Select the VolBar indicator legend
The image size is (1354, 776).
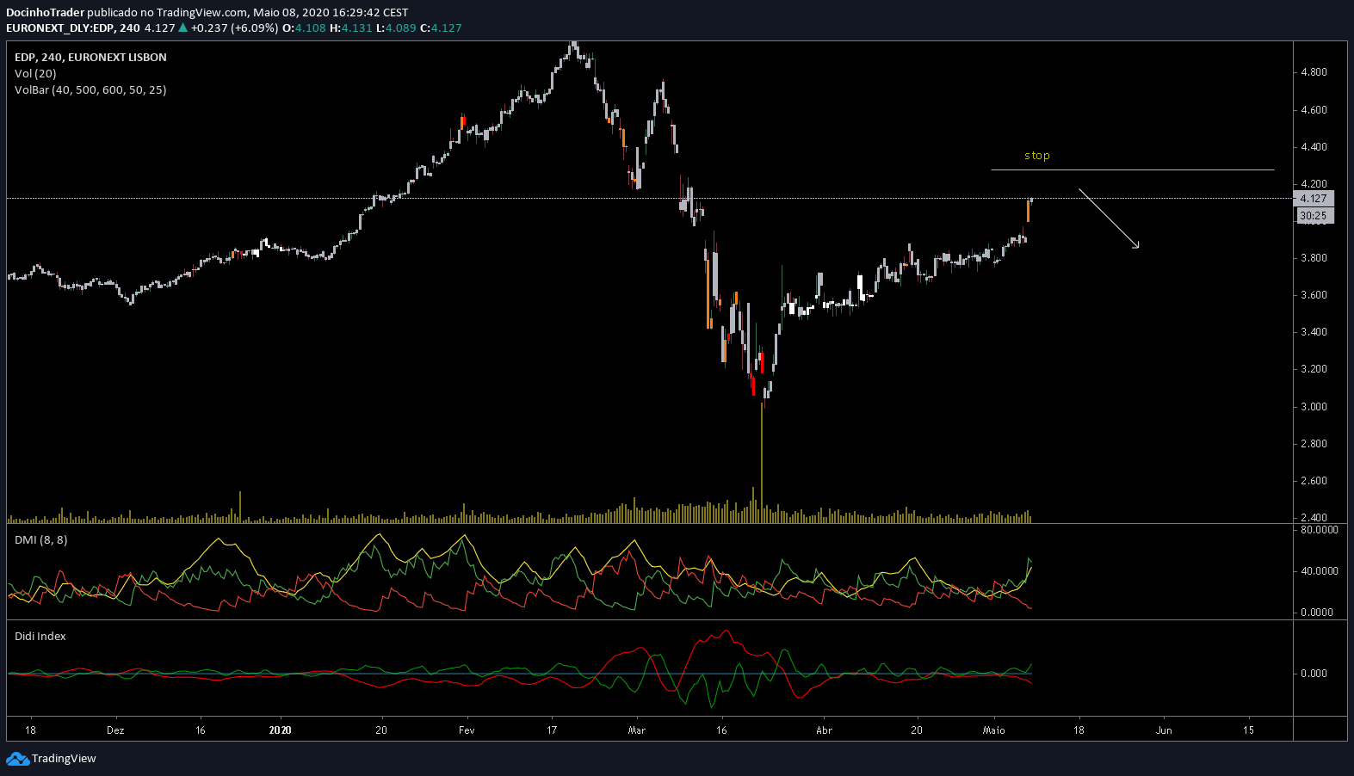point(90,89)
